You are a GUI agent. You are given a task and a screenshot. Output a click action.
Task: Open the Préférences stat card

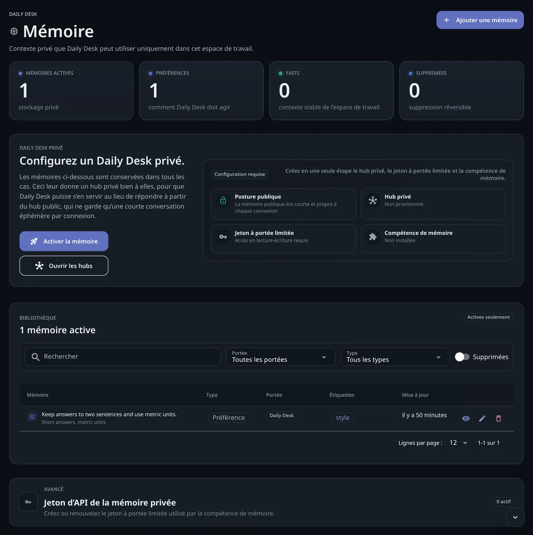pos(201,91)
